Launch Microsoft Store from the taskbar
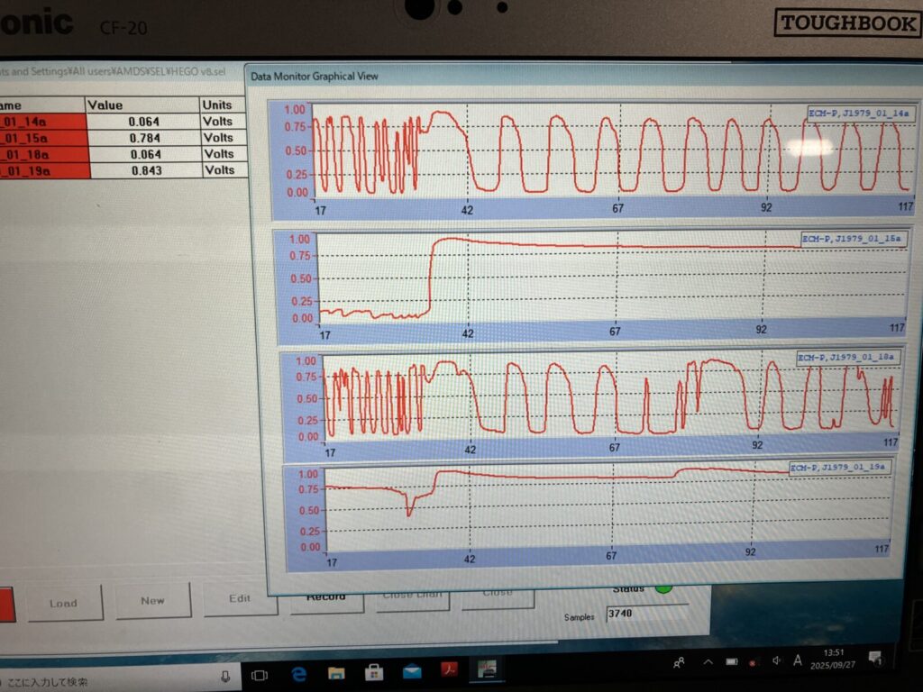 click(x=374, y=671)
